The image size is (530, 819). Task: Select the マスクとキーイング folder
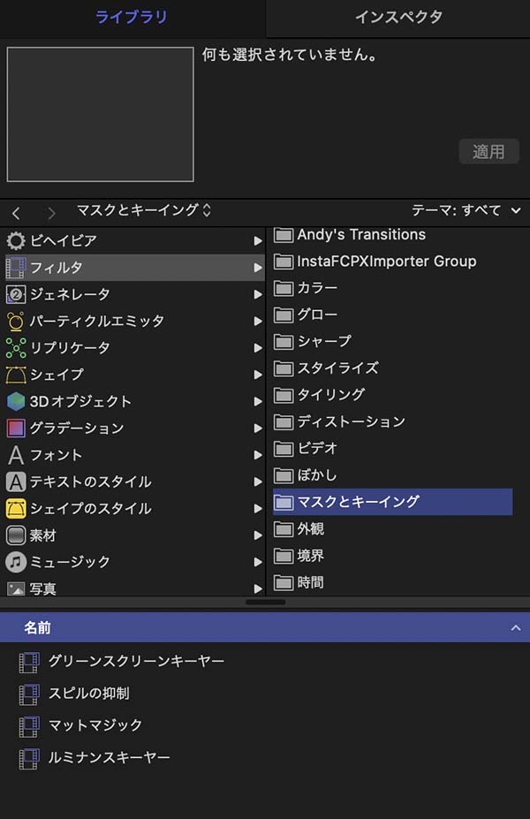click(392, 502)
